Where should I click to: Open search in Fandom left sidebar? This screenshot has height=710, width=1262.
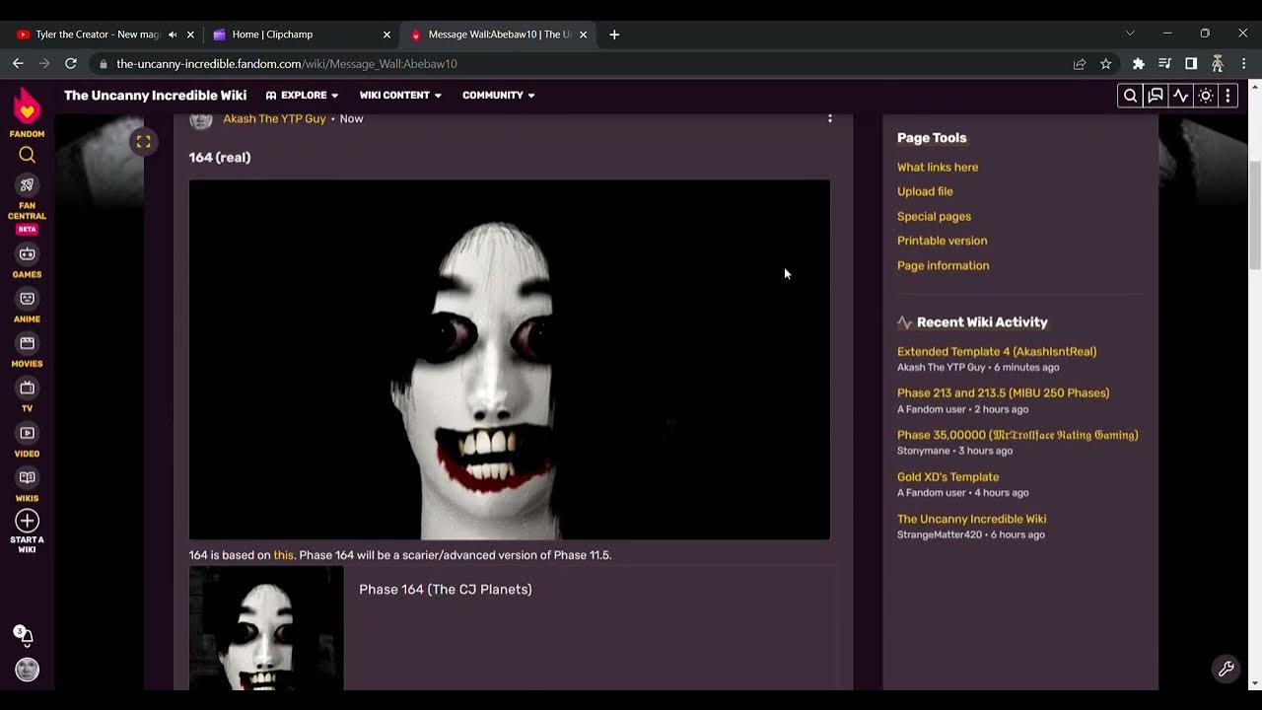pyautogui.click(x=27, y=155)
